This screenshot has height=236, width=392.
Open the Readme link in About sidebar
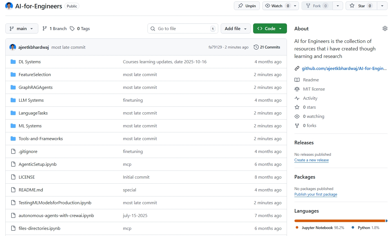pyautogui.click(x=311, y=80)
